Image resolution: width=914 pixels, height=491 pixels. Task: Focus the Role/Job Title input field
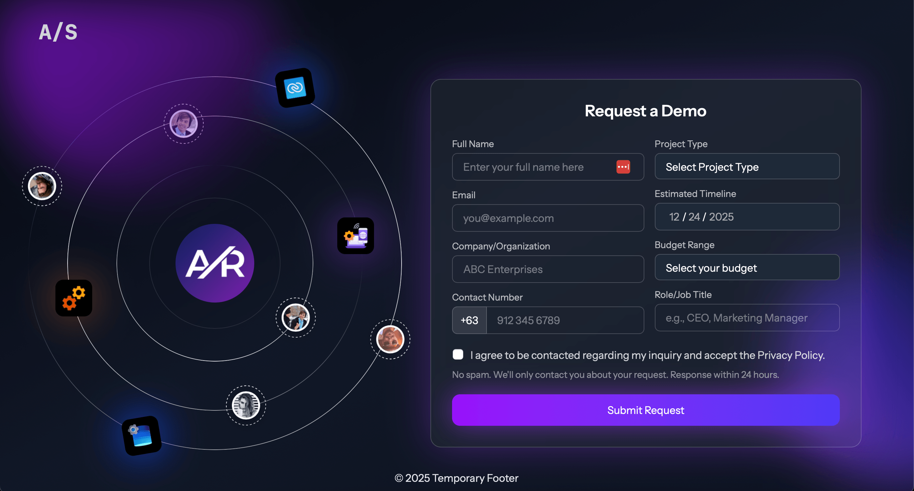(x=747, y=318)
